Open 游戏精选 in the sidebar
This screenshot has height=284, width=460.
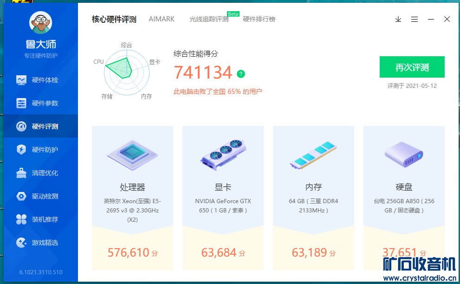tap(41, 243)
